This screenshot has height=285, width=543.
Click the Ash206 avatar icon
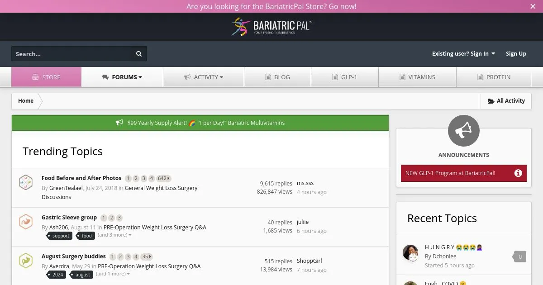[26, 222]
